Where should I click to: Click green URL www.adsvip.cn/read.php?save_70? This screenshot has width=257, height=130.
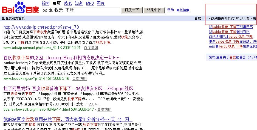[30, 48]
